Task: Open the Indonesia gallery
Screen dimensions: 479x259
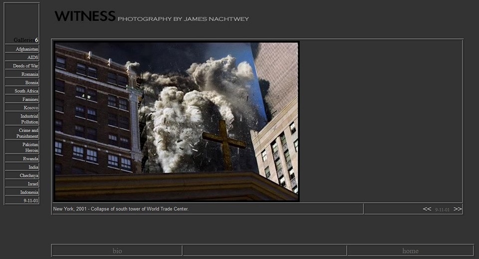Action: click(x=29, y=192)
